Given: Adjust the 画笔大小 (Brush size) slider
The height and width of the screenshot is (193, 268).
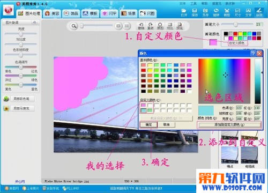Looking at the screenshot, I should point(236,24).
